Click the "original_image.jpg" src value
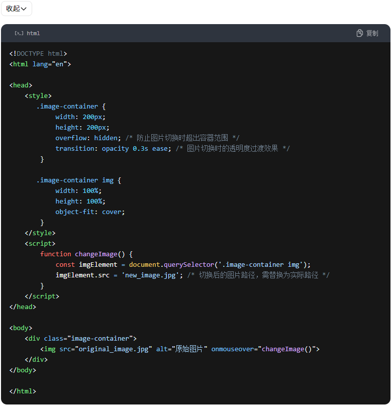 pos(114,349)
